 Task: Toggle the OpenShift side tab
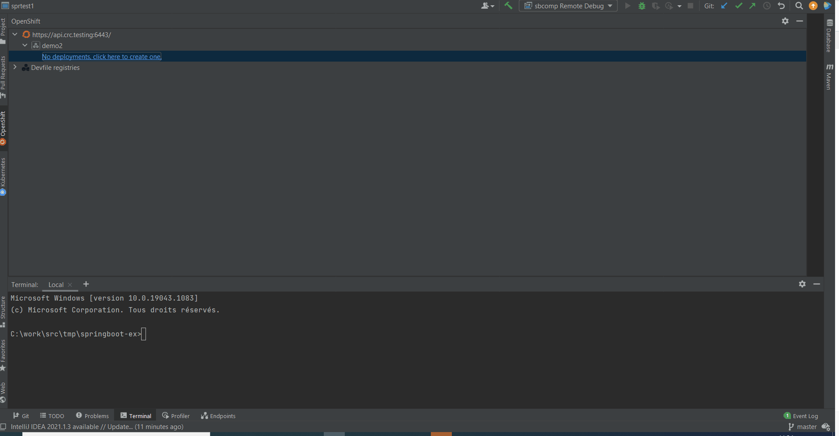[x=3, y=128]
